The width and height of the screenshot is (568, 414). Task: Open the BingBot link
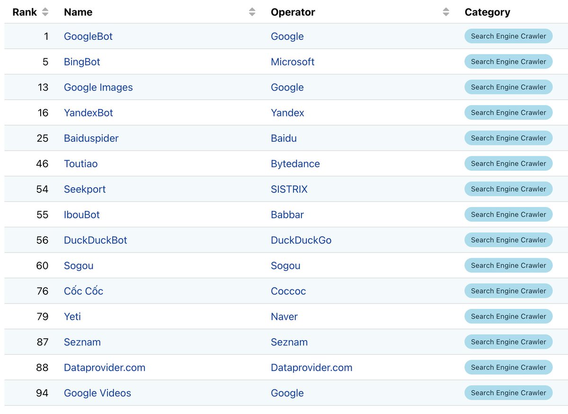point(82,62)
